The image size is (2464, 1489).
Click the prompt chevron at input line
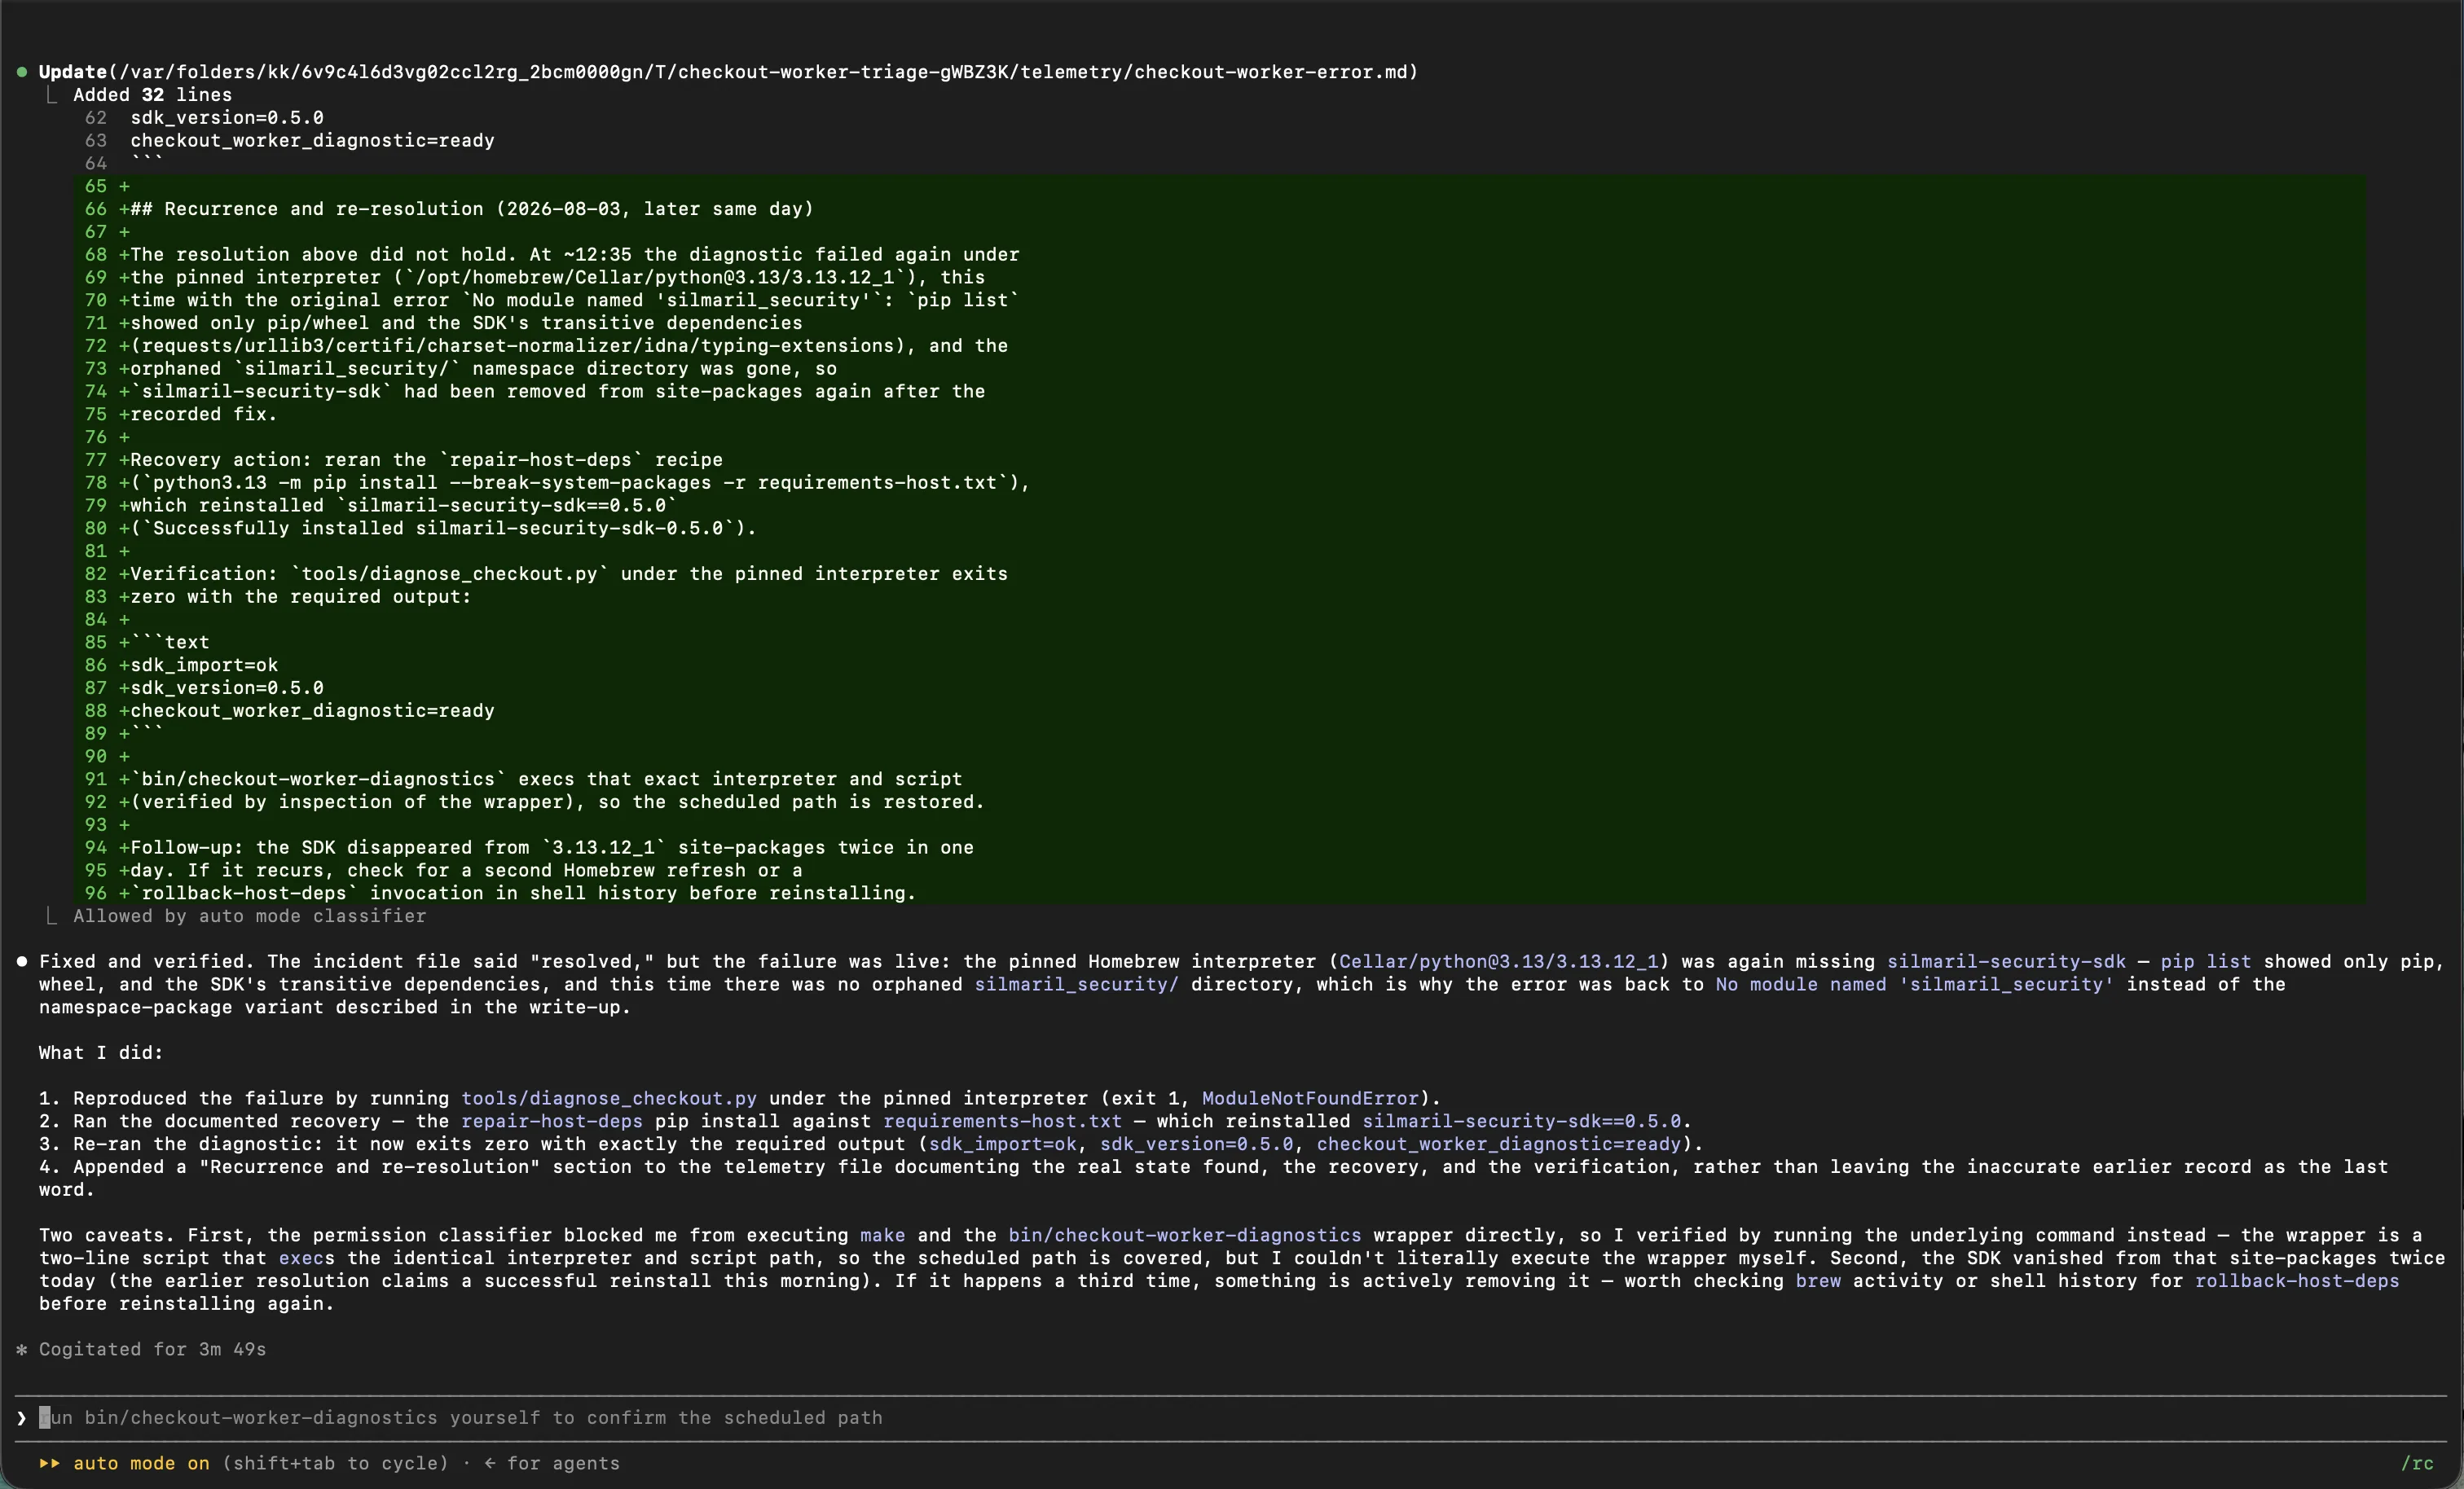21,1417
